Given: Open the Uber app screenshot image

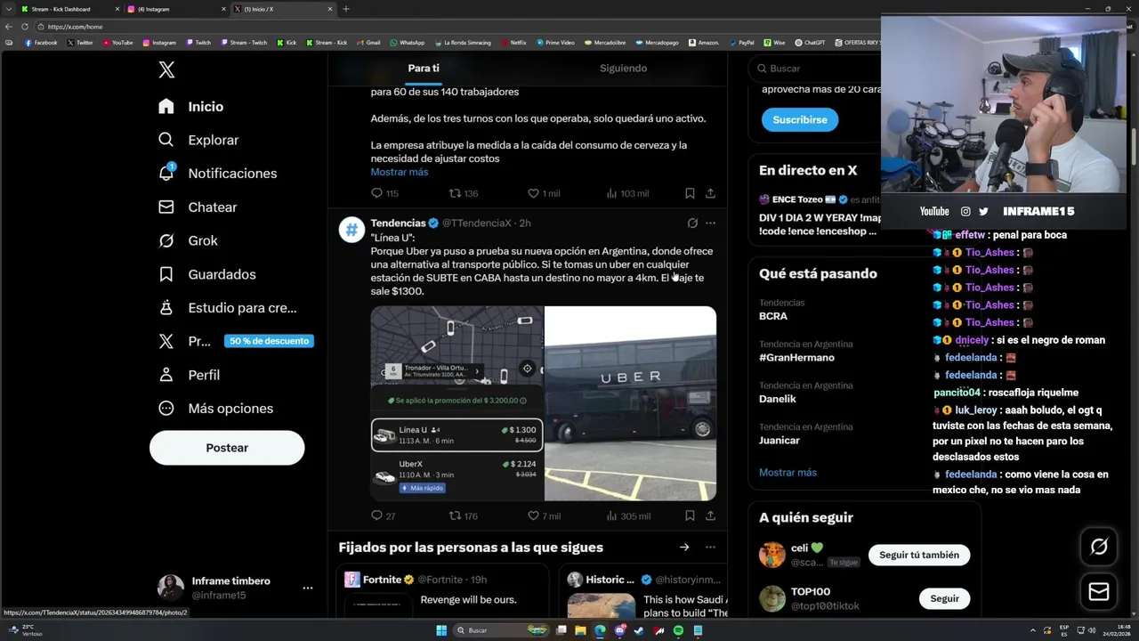Looking at the screenshot, I should click(x=457, y=403).
